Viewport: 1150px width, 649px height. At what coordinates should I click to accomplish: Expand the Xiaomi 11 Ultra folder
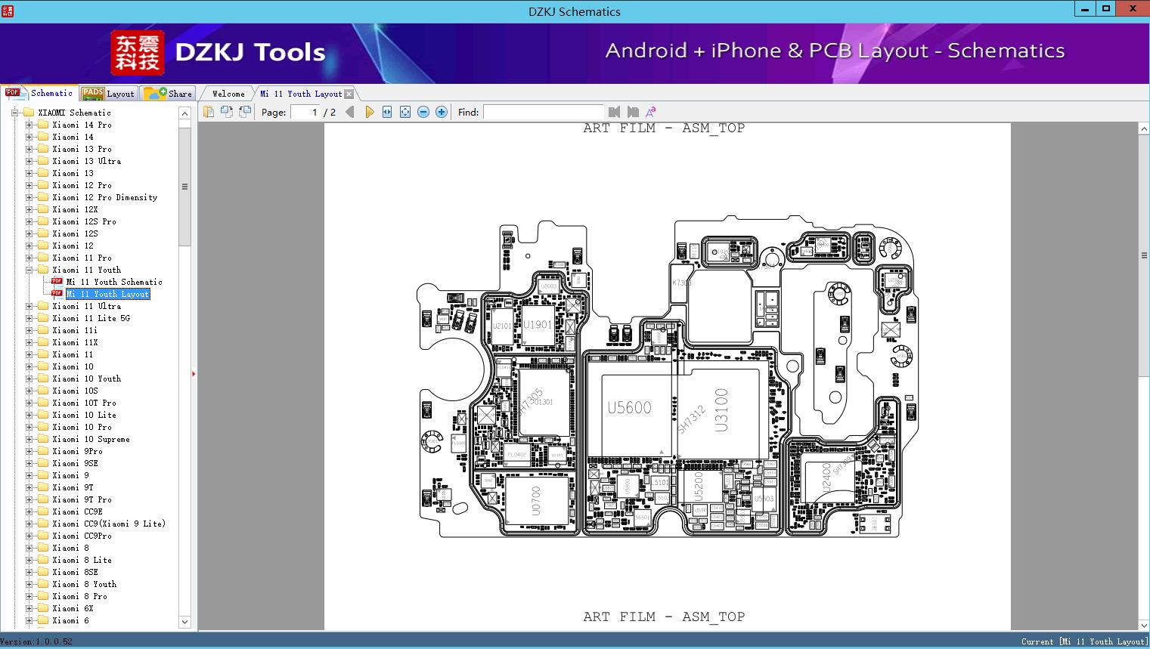pos(29,306)
